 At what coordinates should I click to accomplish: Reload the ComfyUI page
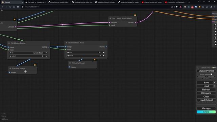(10, 7)
